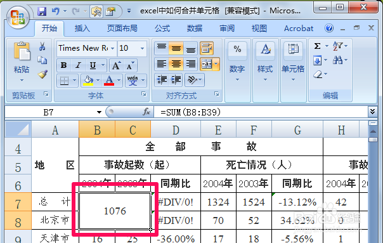
Task: Open the undo history dropdown arrow
Action: pyautogui.click(x=65, y=11)
